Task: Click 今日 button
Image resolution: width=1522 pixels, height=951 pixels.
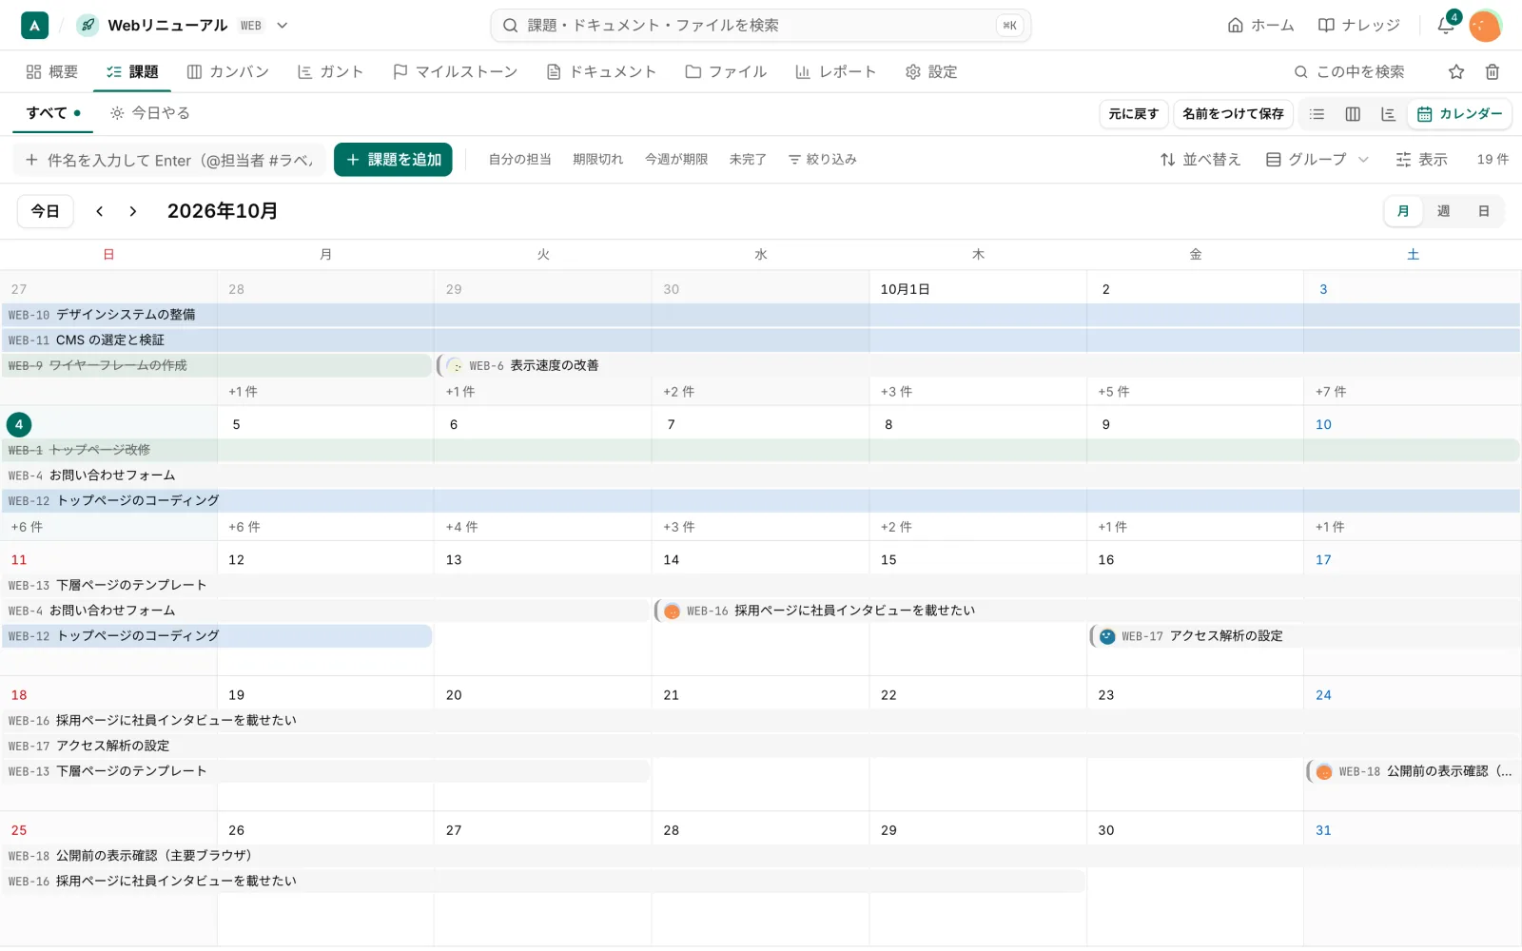Action: (x=46, y=211)
